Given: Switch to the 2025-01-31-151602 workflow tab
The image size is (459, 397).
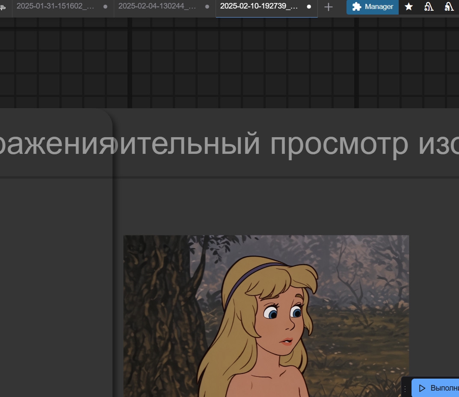Looking at the screenshot, I should pos(55,6).
